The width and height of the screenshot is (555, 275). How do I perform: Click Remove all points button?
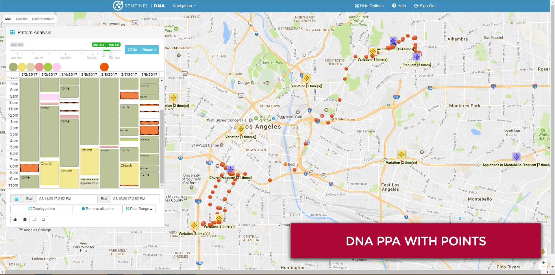98,209
